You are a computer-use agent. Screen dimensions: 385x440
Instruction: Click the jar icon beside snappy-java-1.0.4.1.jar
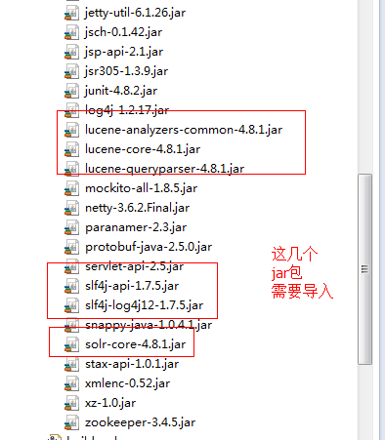click(x=71, y=325)
